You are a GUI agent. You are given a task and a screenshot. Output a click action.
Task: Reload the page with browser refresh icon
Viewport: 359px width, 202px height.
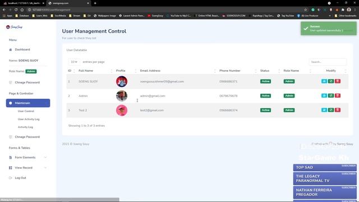pos(16,10)
